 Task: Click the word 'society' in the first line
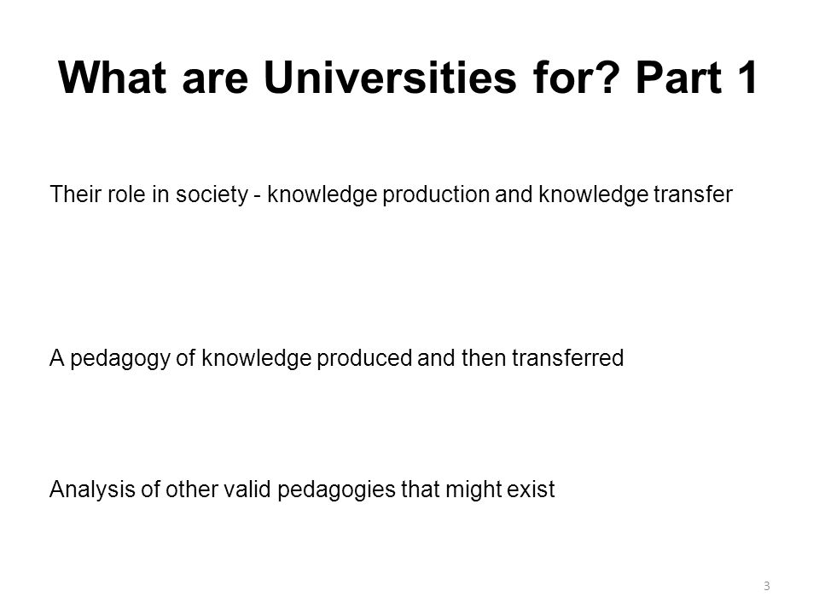[x=212, y=196]
